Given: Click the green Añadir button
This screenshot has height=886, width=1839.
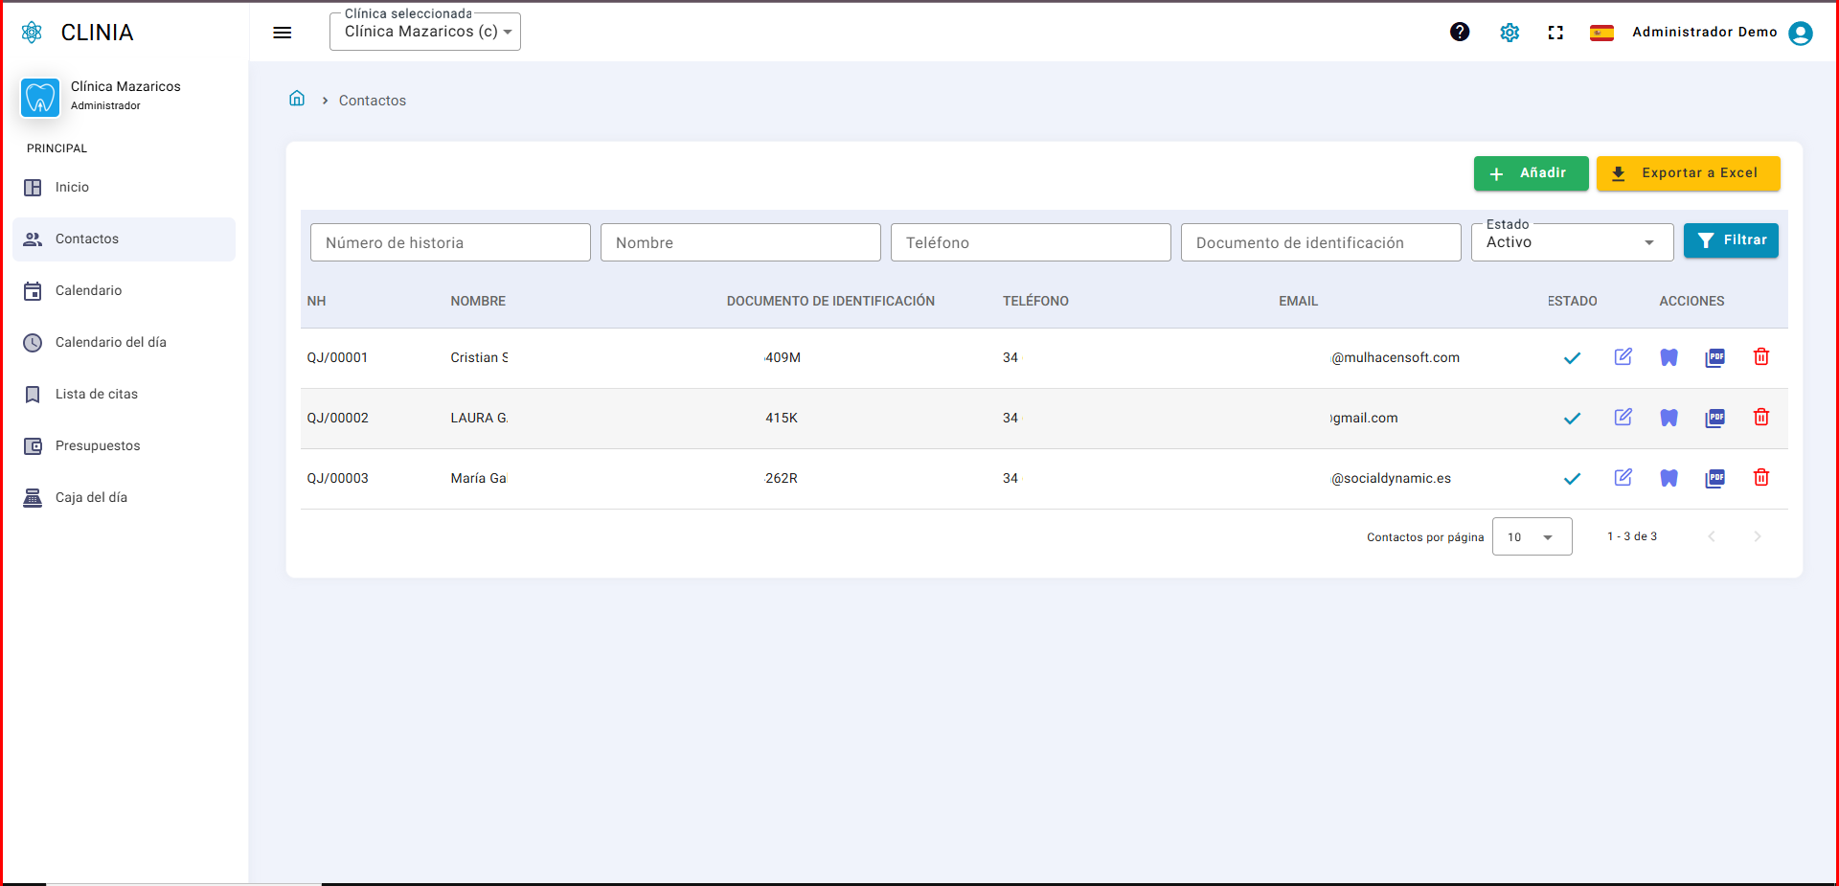Looking at the screenshot, I should [x=1531, y=173].
